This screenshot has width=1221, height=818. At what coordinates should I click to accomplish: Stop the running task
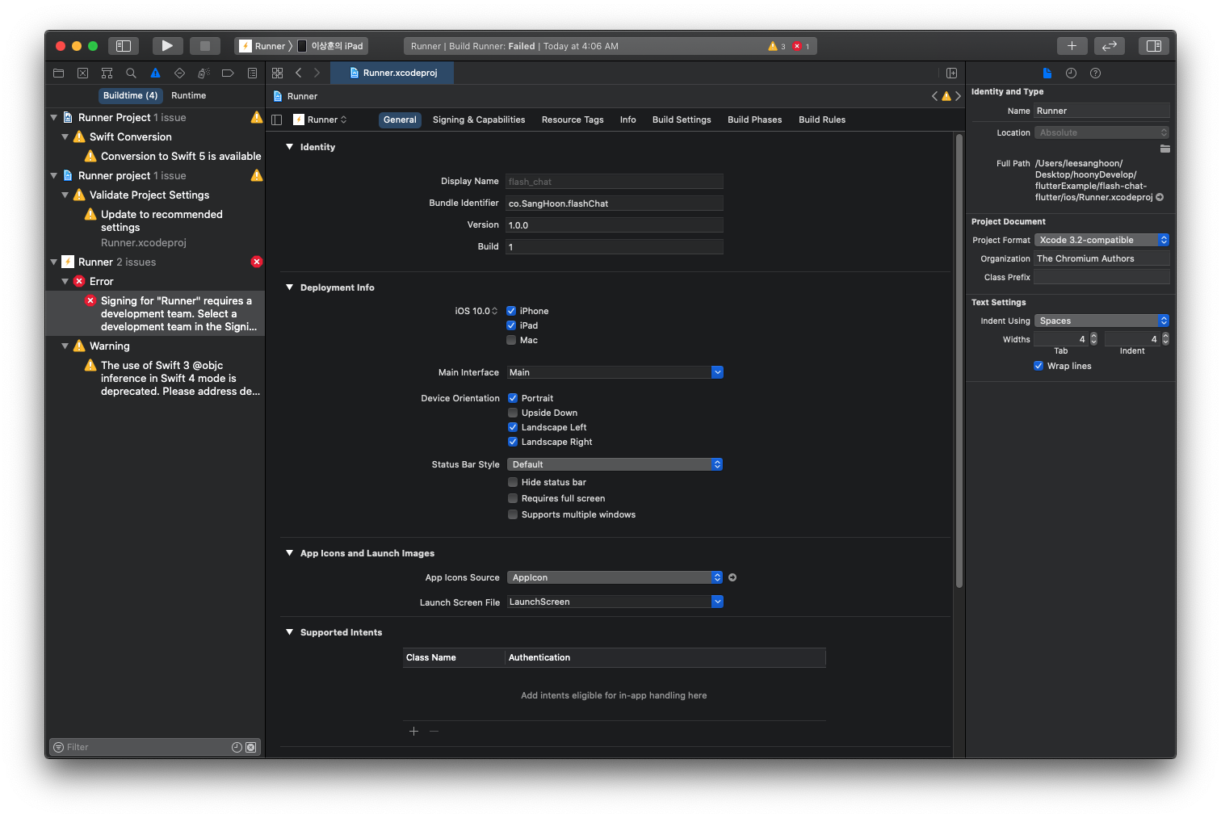click(x=205, y=46)
